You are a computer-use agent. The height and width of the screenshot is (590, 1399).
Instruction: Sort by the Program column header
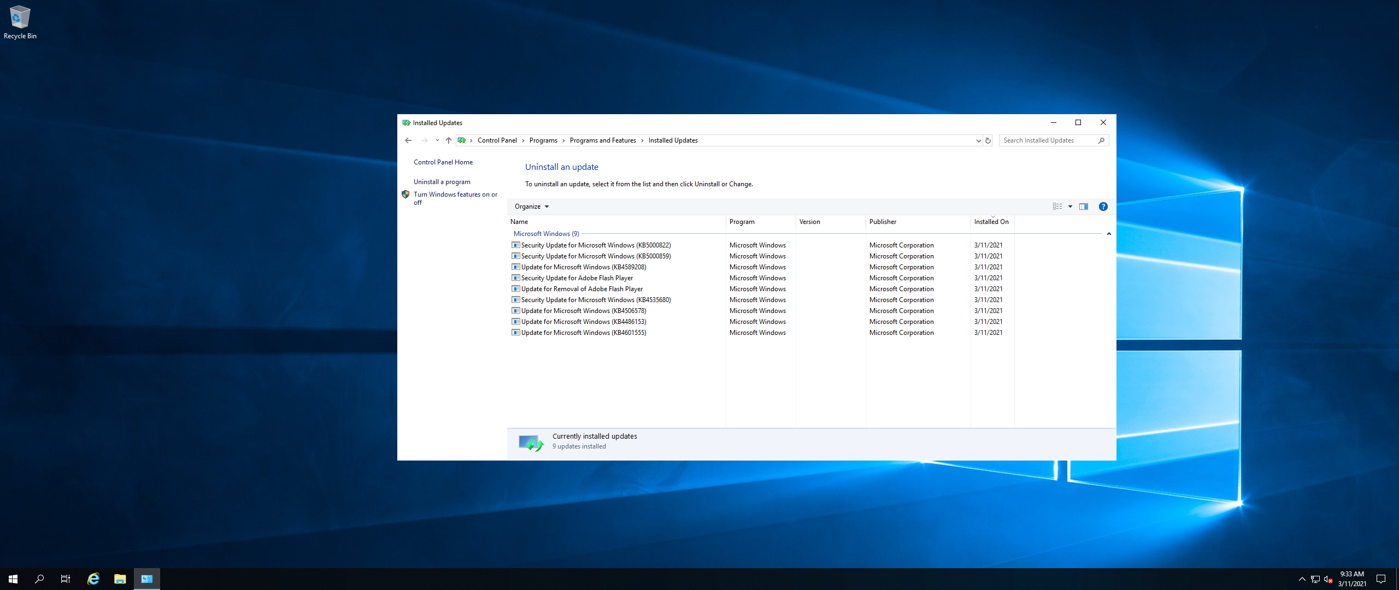coord(761,222)
